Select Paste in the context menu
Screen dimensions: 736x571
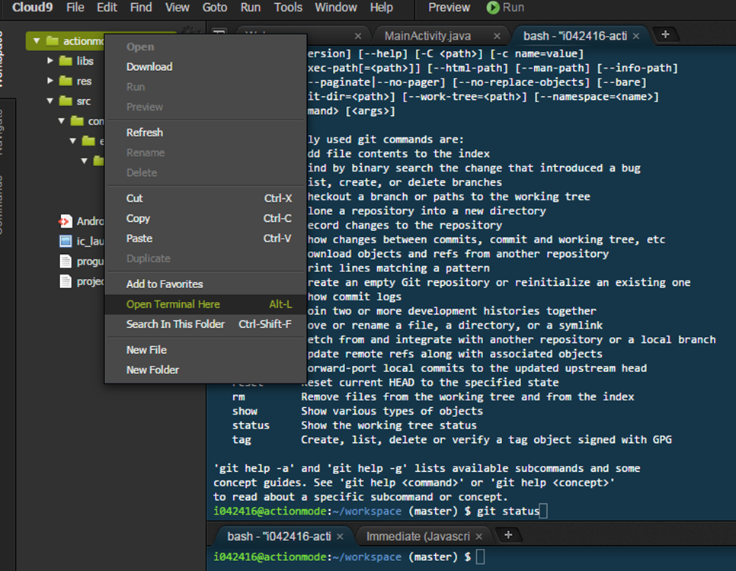206,239
